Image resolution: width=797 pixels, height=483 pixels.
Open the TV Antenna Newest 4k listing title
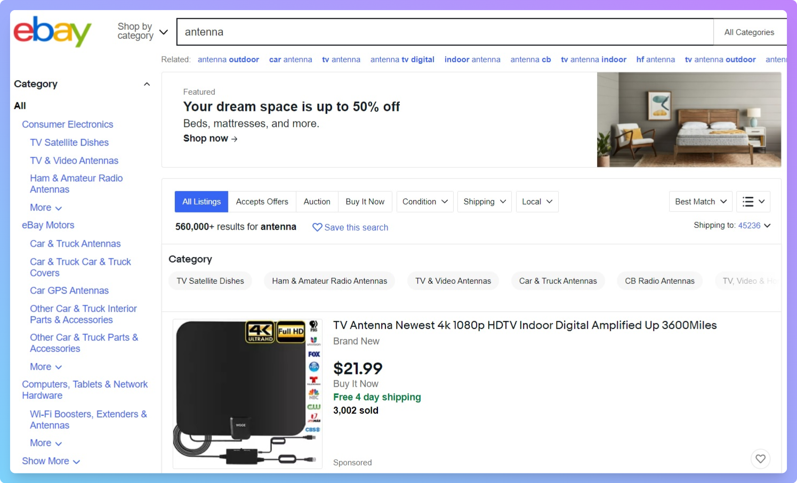(x=525, y=325)
